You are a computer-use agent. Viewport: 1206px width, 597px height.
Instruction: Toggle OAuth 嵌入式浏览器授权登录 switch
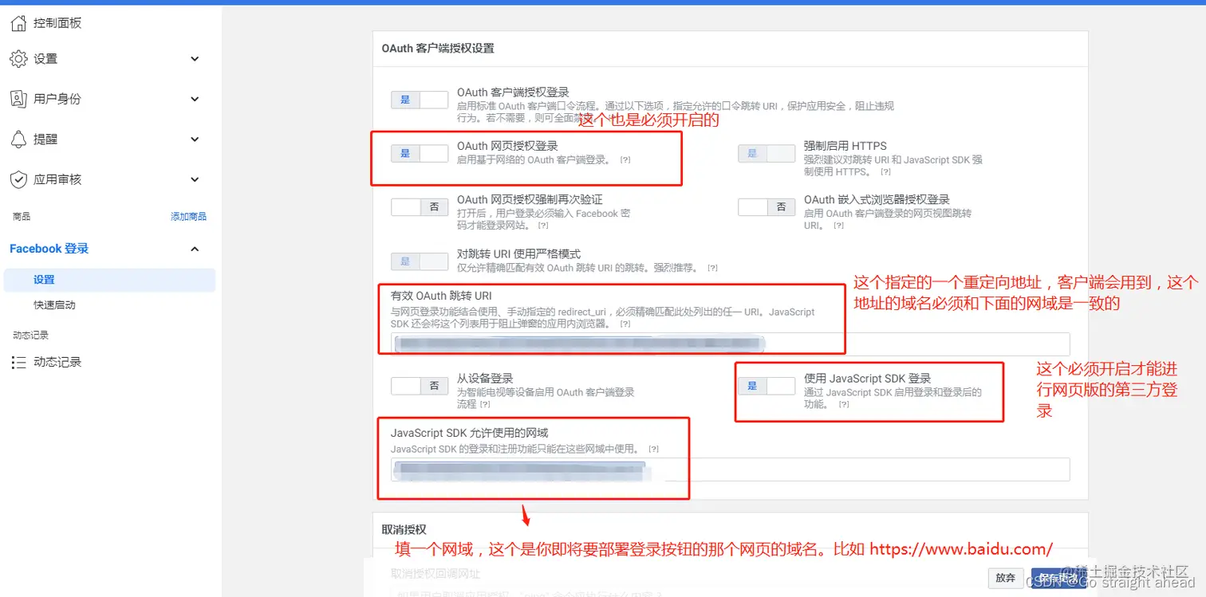(767, 207)
